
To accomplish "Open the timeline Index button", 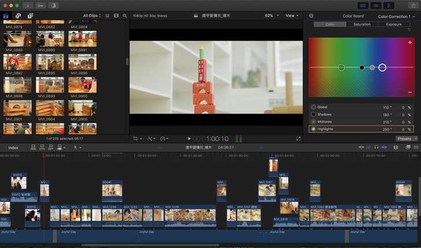I will (13, 148).
